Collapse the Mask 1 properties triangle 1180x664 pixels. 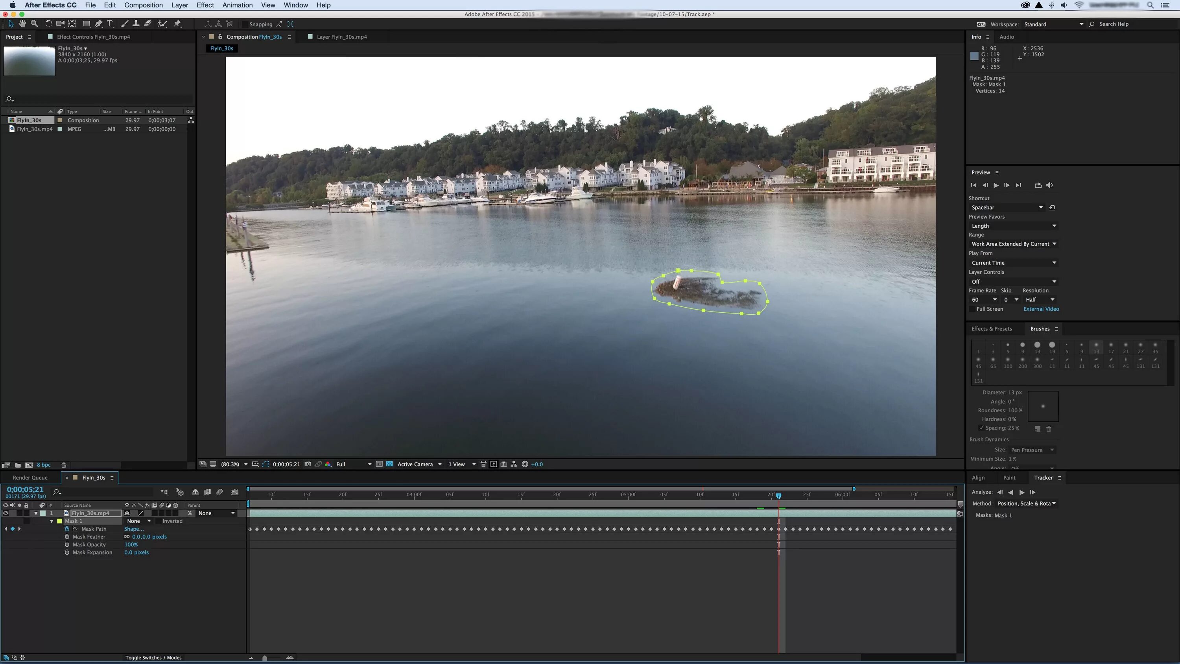coord(51,521)
